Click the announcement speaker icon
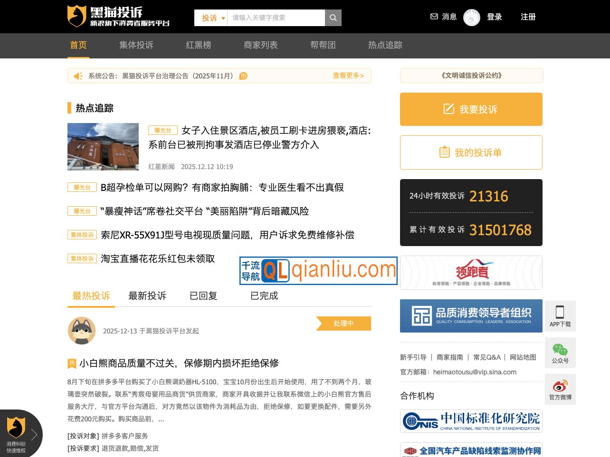This screenshot has height=457, width=610. point(78,76)
